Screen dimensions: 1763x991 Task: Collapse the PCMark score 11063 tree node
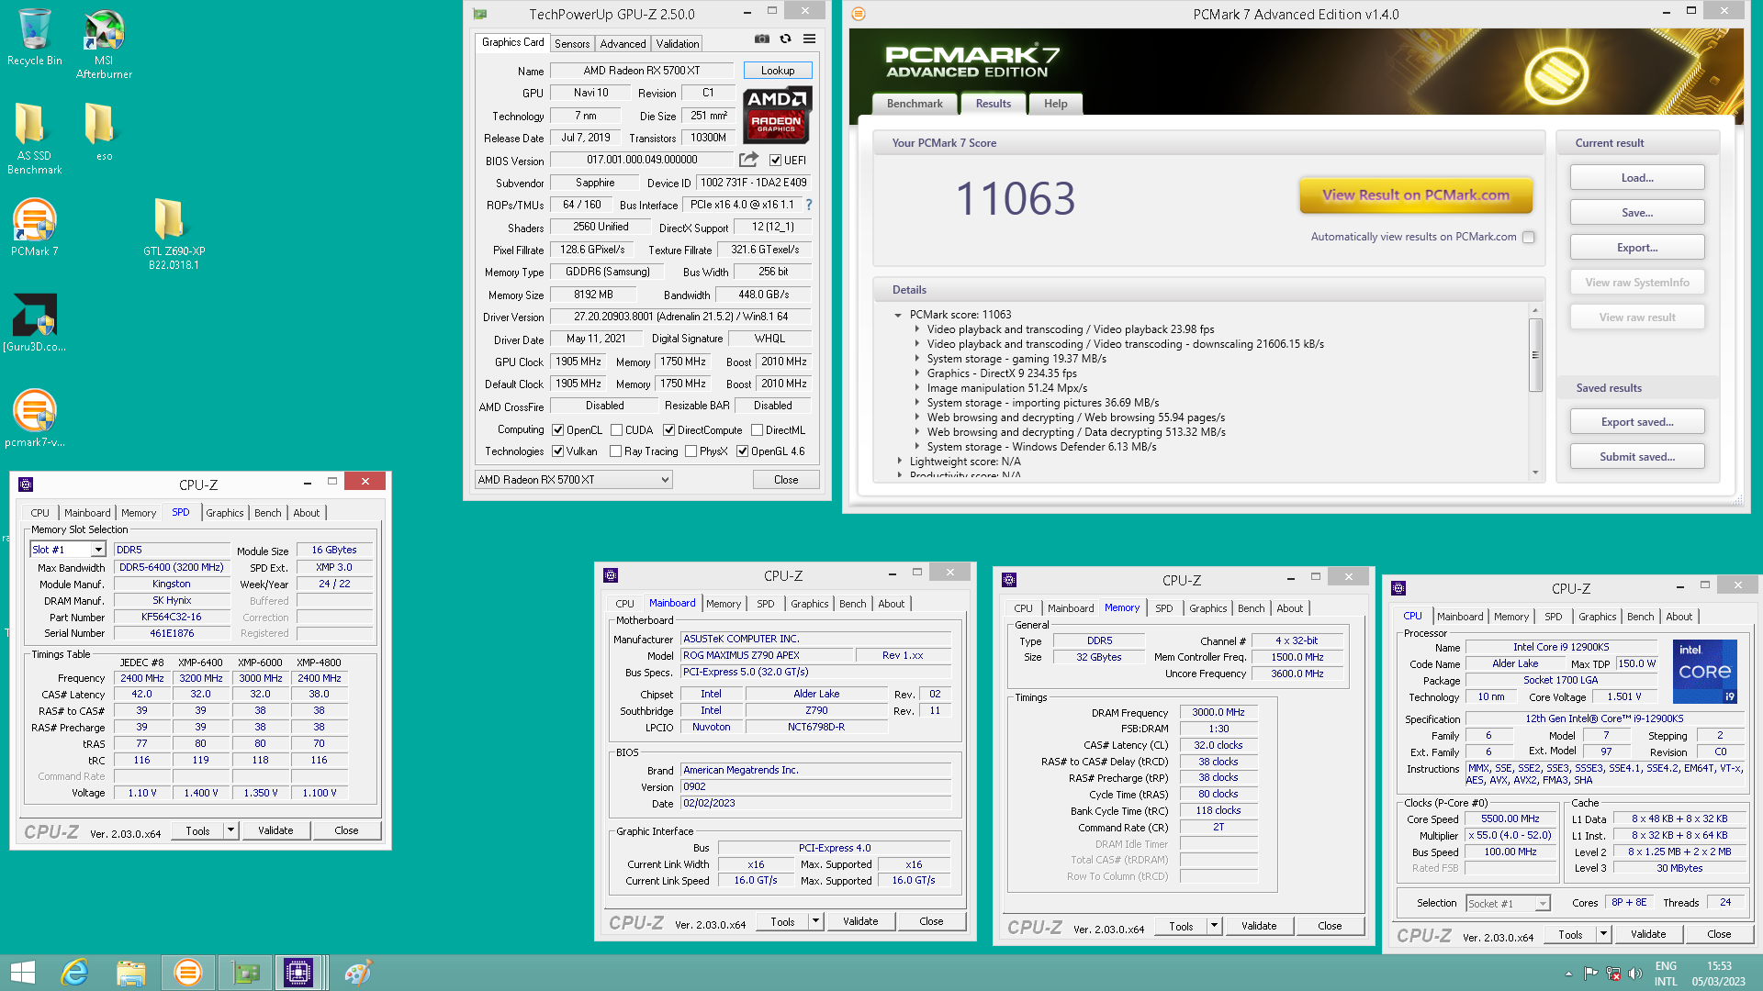(898, 315)
